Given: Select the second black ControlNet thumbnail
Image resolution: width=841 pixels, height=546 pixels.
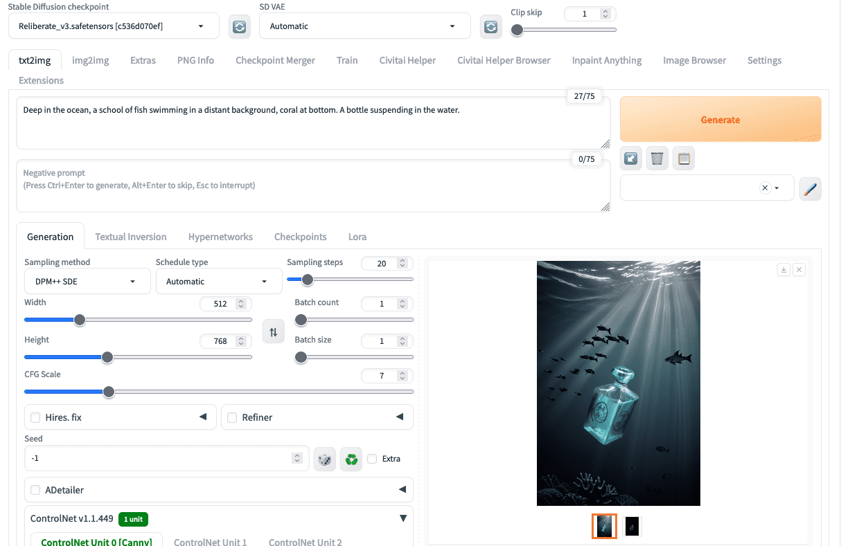Looking at the screenshot, I should coord(632,527).
